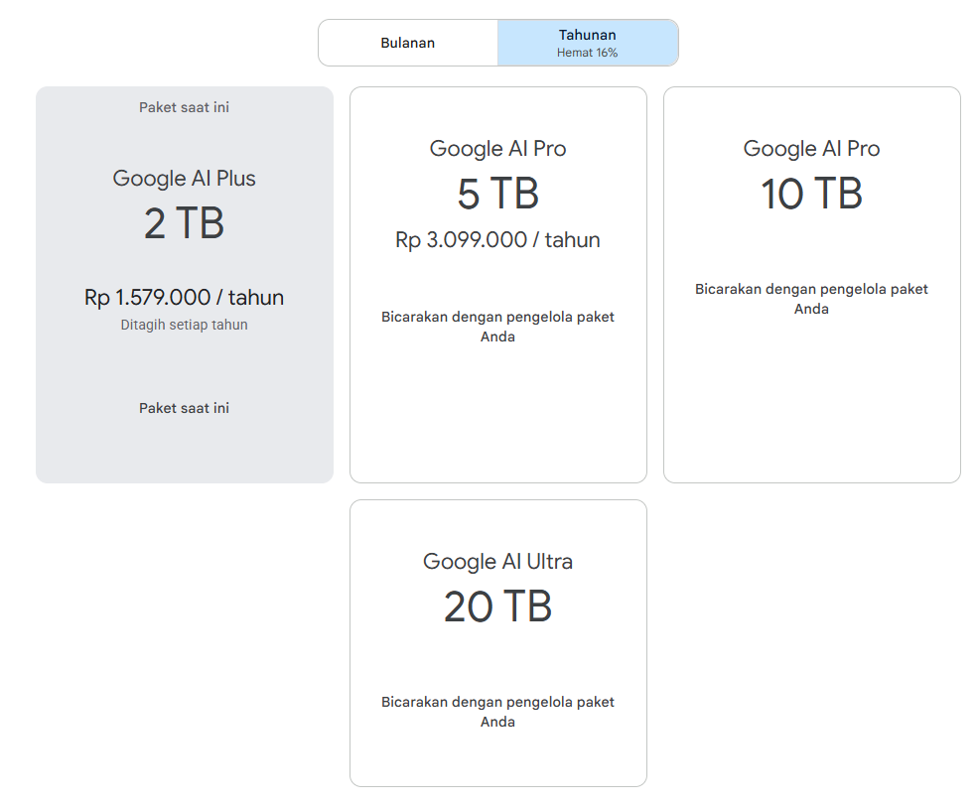Viewport: 979px width, 806px height.
Task: Switch to Bulanan billing tab
Action: (x=408, y=43)
